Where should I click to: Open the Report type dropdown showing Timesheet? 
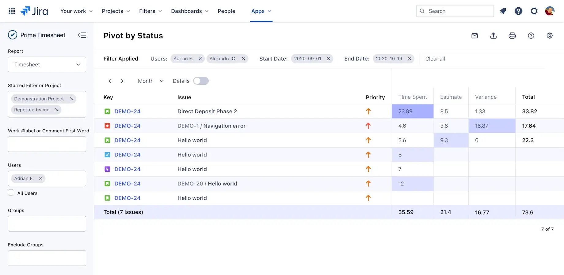tap(47, 64)
